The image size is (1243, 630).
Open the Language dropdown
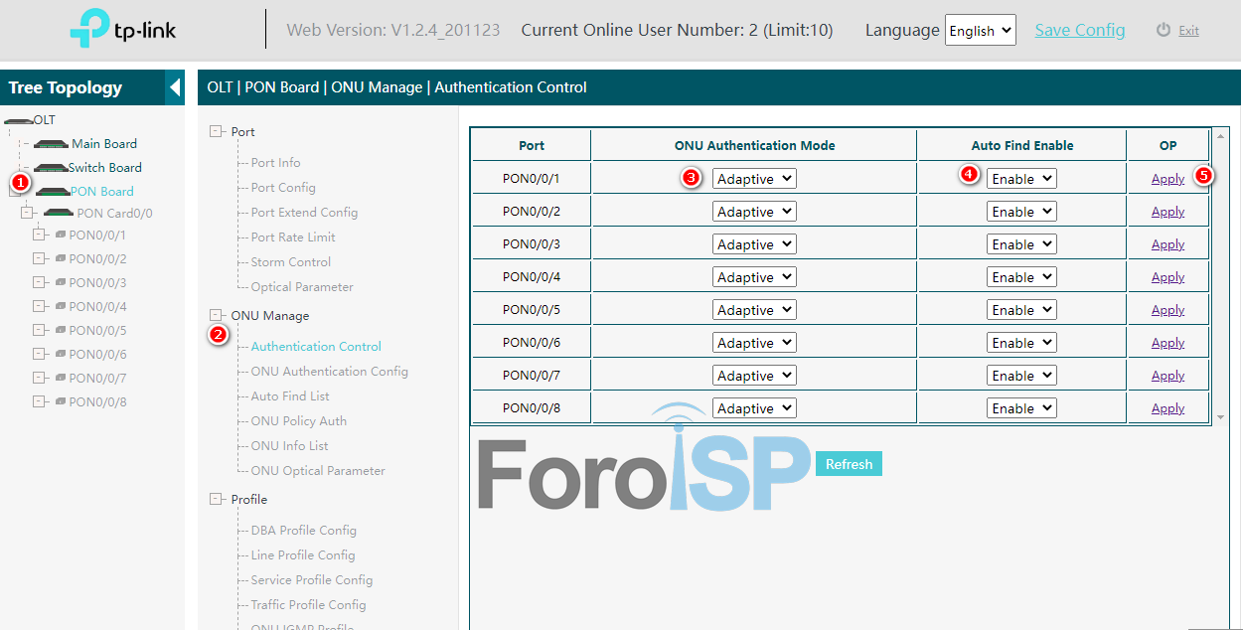tap(980, 30)
